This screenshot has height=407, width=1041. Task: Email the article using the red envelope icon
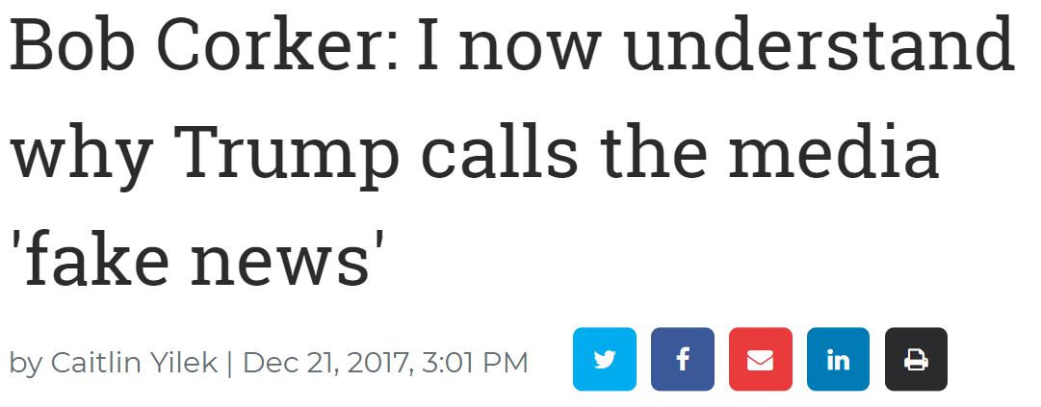760,359
